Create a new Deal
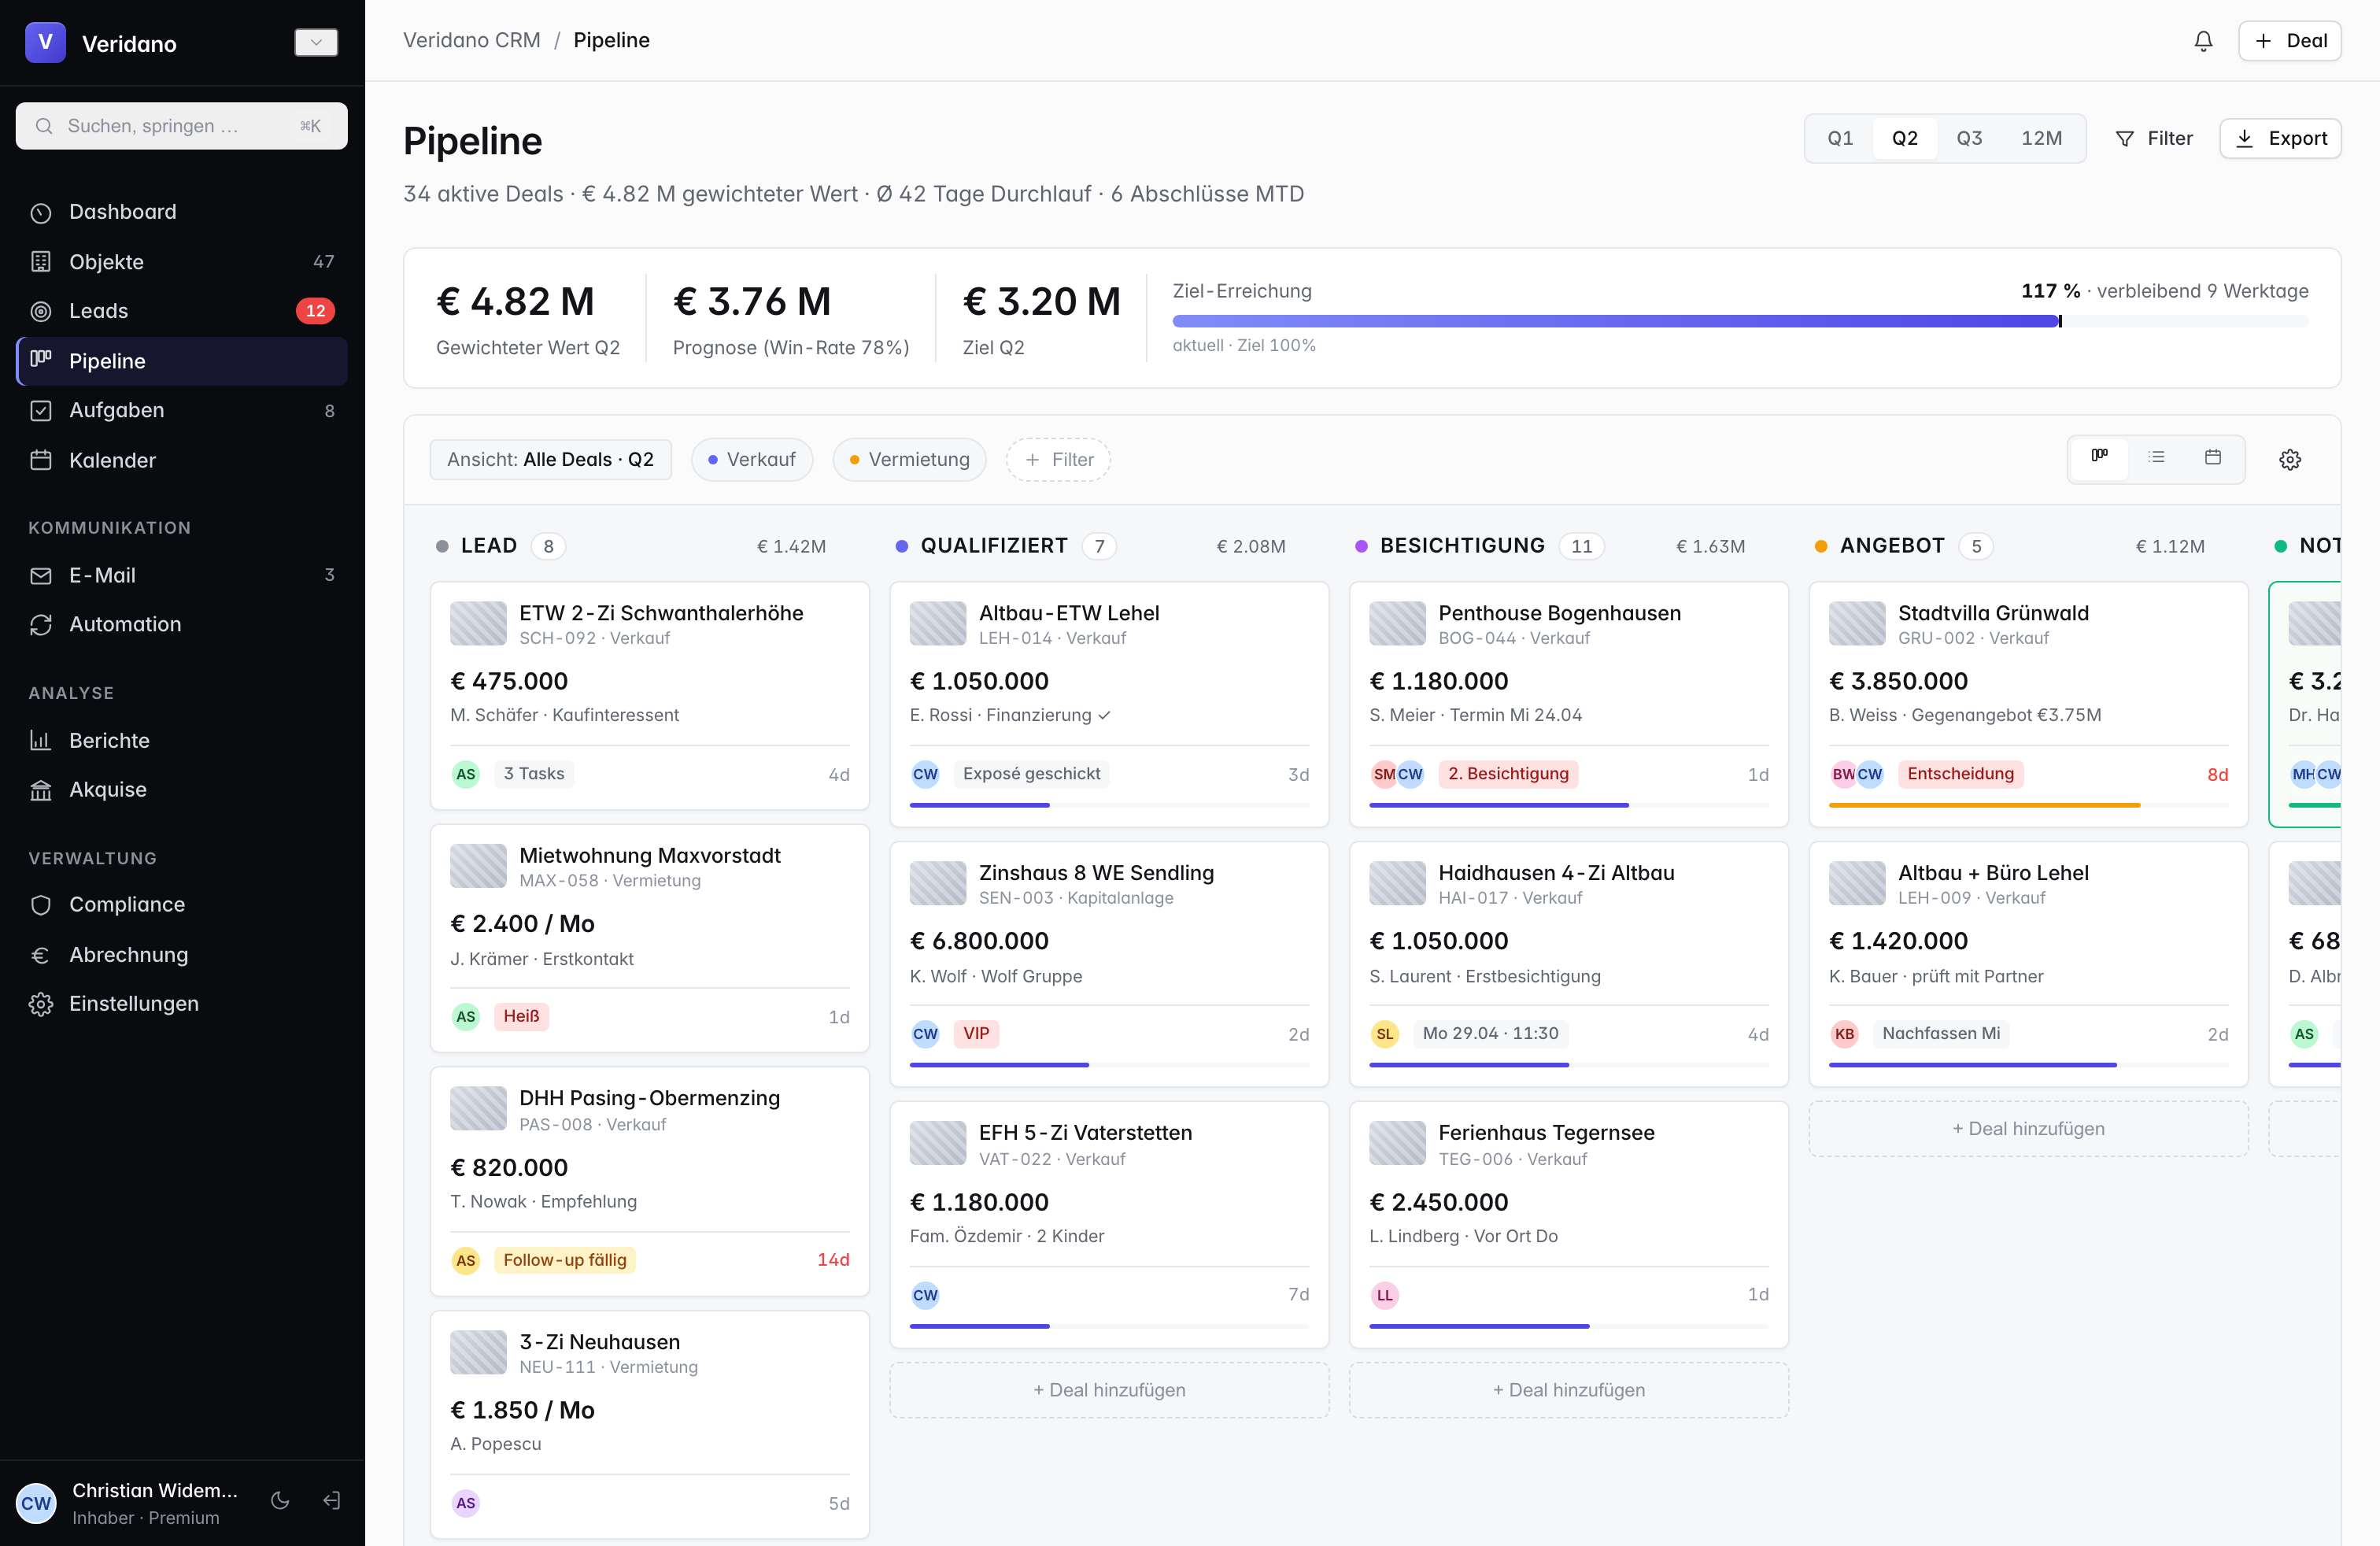This screenshot has height=1546, width=2380. coord(2290,41)
